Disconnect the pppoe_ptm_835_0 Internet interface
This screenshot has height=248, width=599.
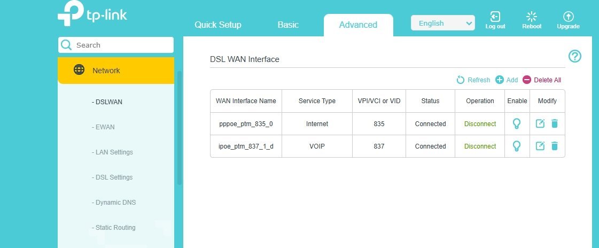(x=480, y=124)
